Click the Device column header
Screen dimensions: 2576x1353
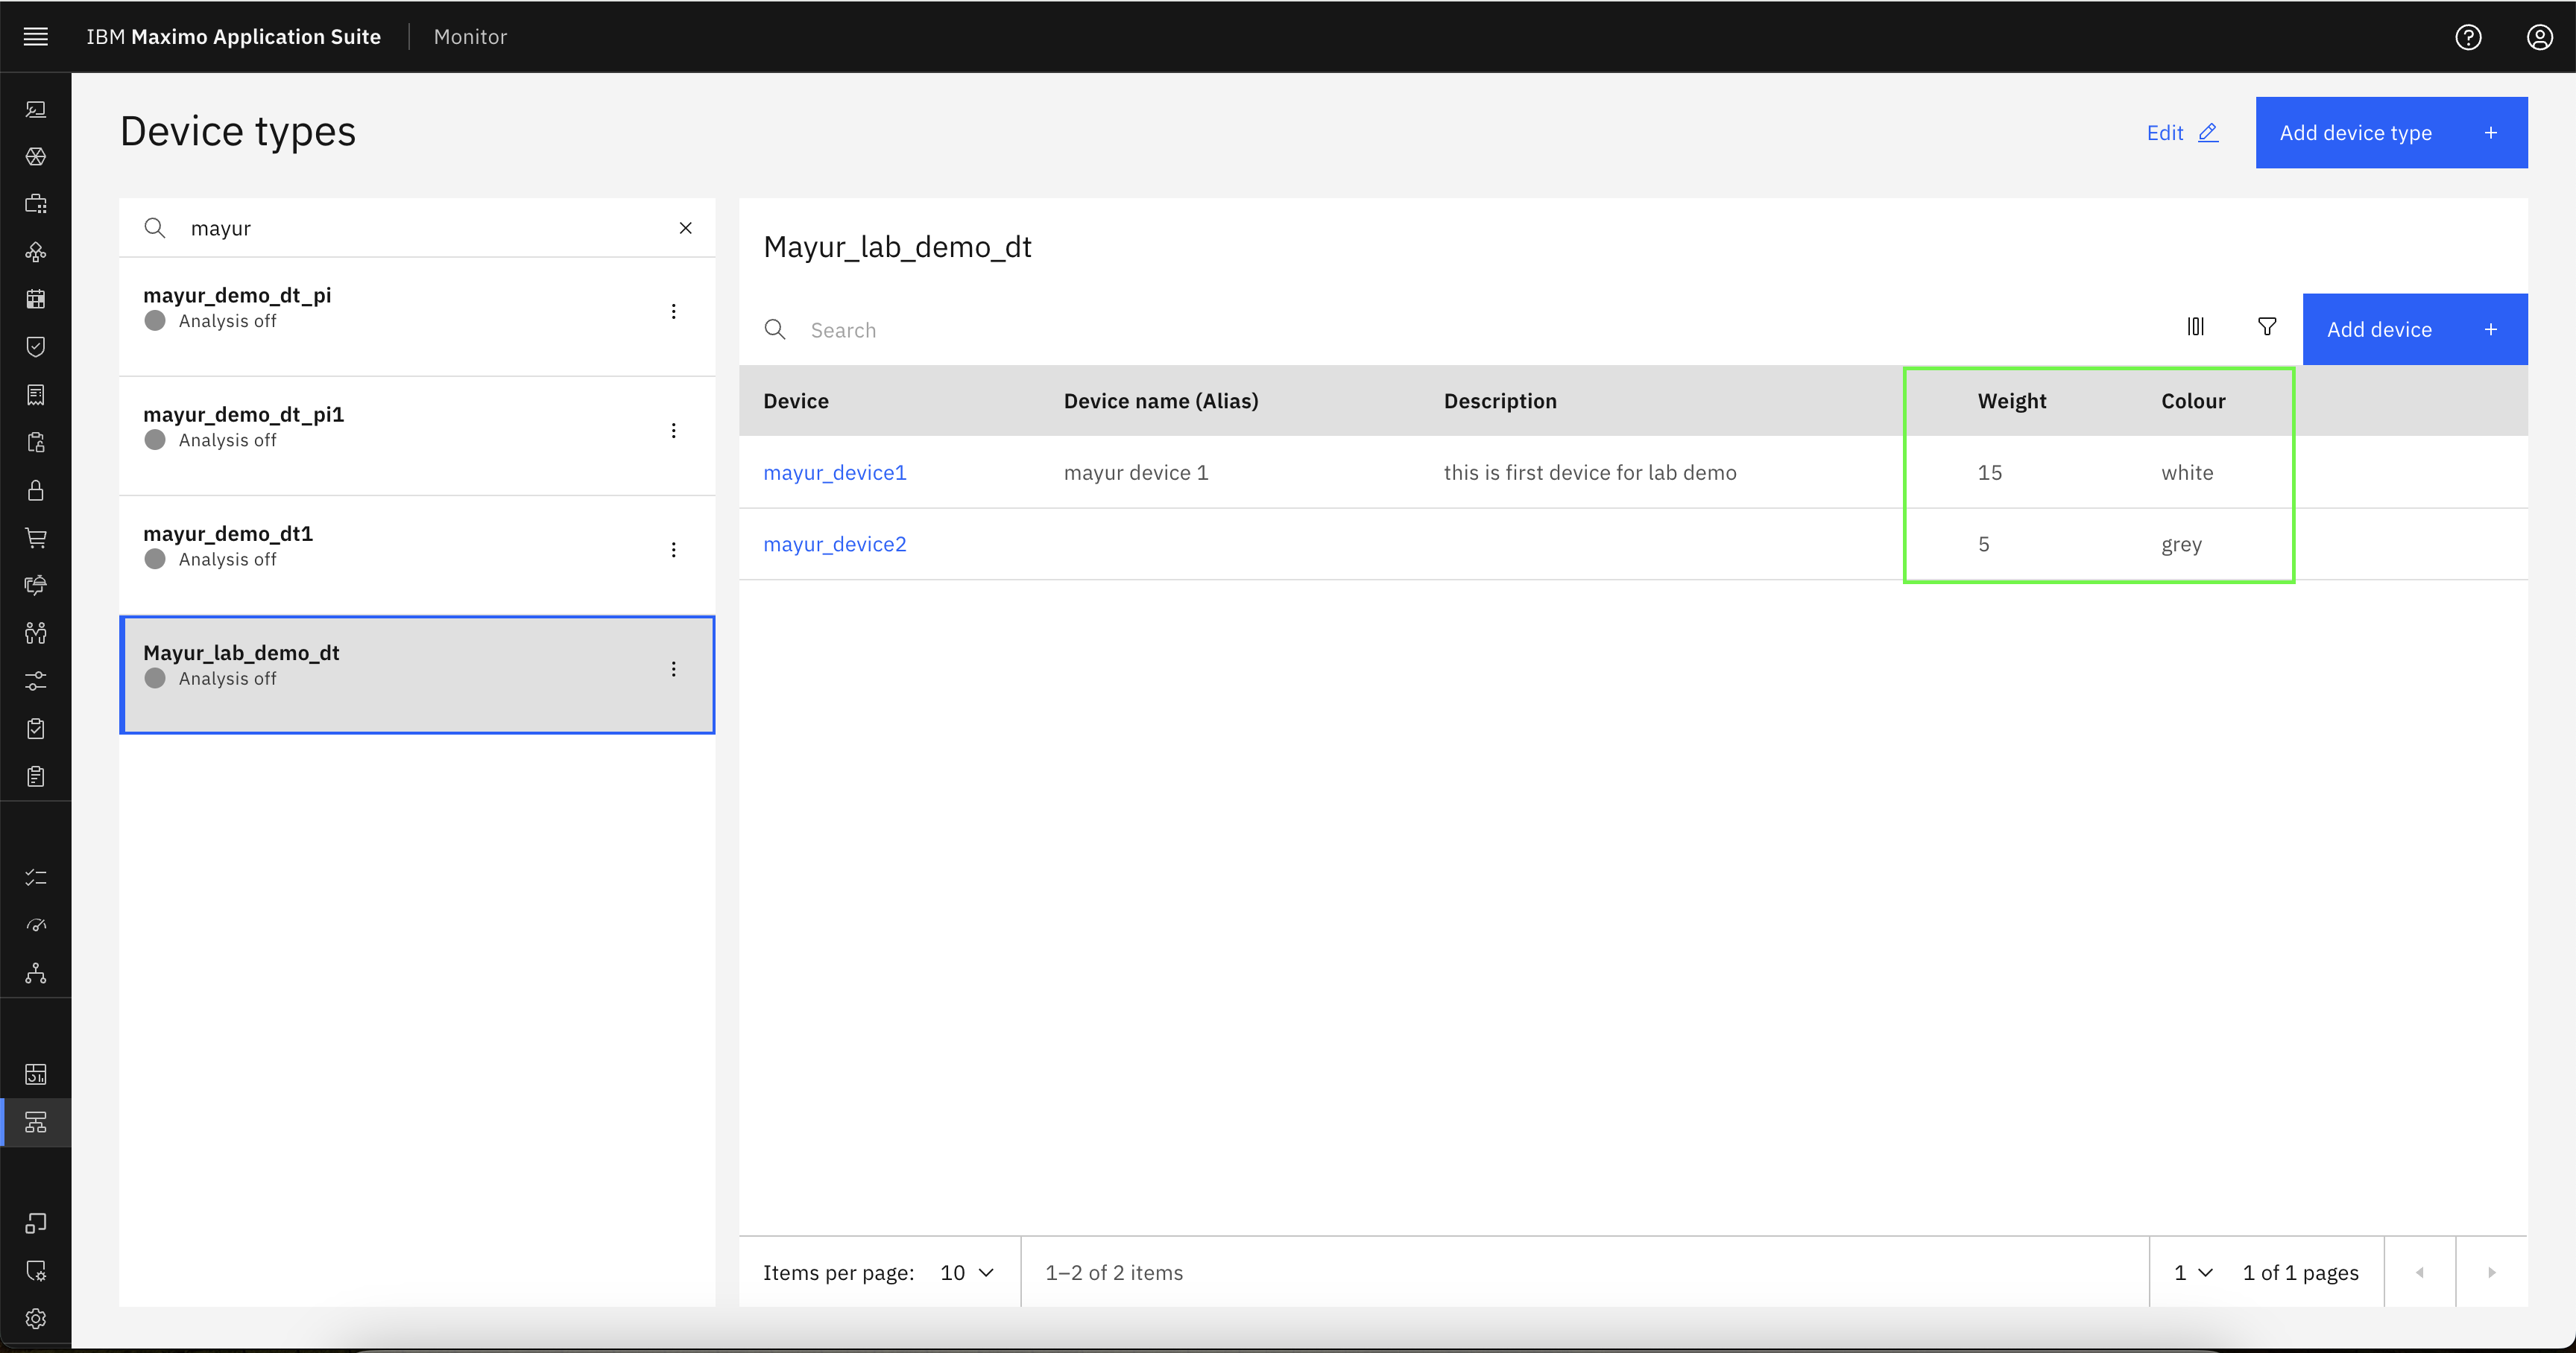796,401
